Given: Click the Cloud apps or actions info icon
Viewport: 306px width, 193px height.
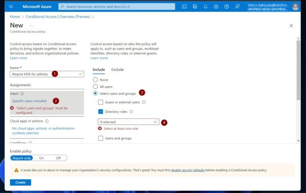Looking at the screenshot, I should point(47,121).
